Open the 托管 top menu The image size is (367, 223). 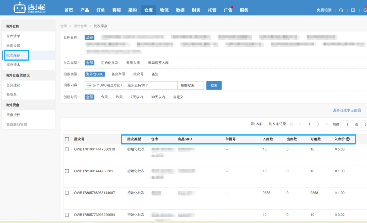pos(212,10)
